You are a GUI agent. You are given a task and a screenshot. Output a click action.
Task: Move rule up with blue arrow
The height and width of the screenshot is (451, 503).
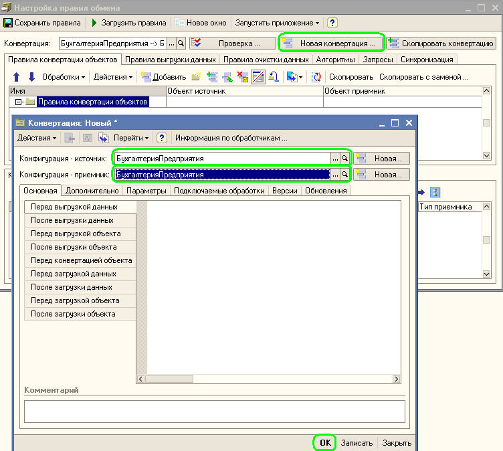click(x=16, y=77)
